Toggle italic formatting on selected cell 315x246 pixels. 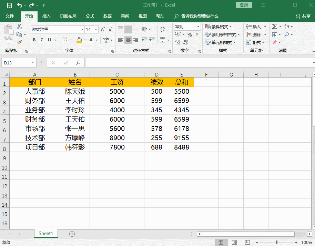[41, 40]
